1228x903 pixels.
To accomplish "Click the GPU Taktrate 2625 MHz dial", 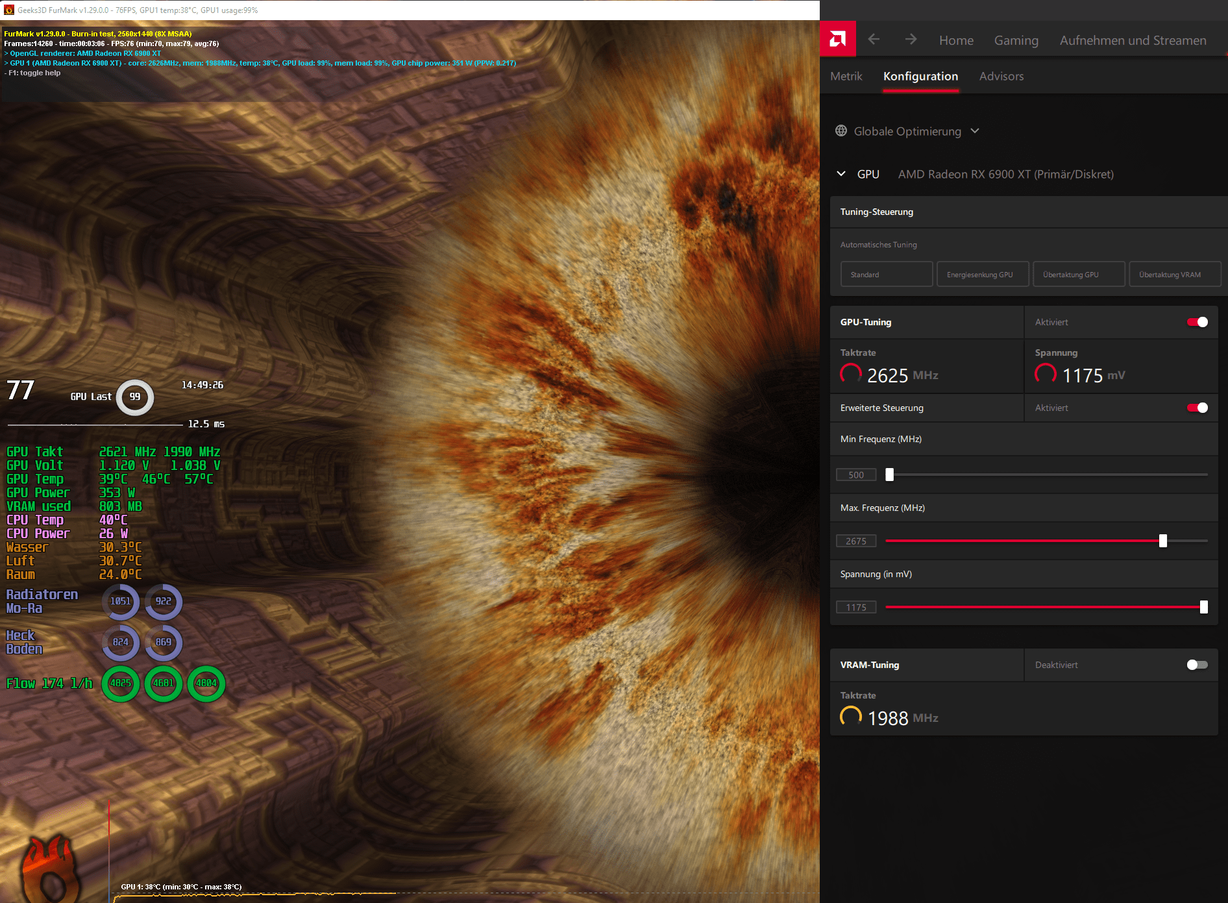I will tap(851, 374).
